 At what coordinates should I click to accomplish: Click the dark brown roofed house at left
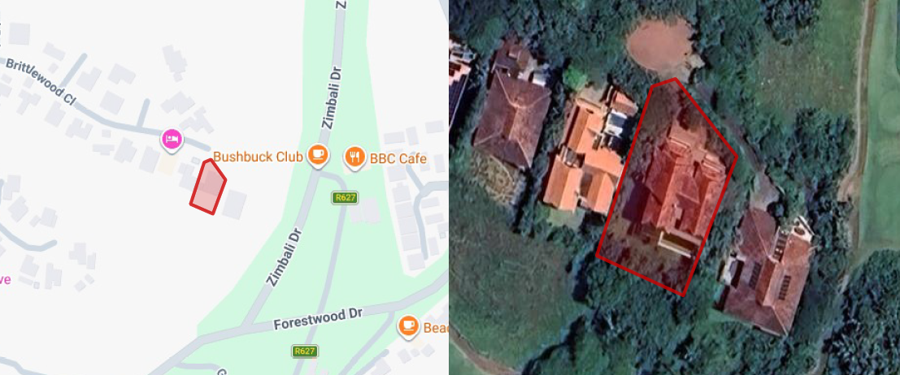(512, 112)
